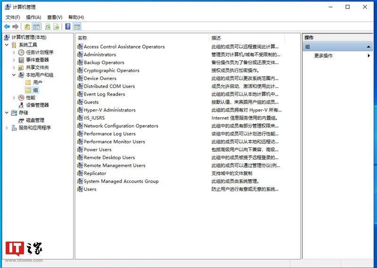Viewport: 377px width, 268px height.
Task: Click the 共享文件夹 icon
Action: (21, 67)
